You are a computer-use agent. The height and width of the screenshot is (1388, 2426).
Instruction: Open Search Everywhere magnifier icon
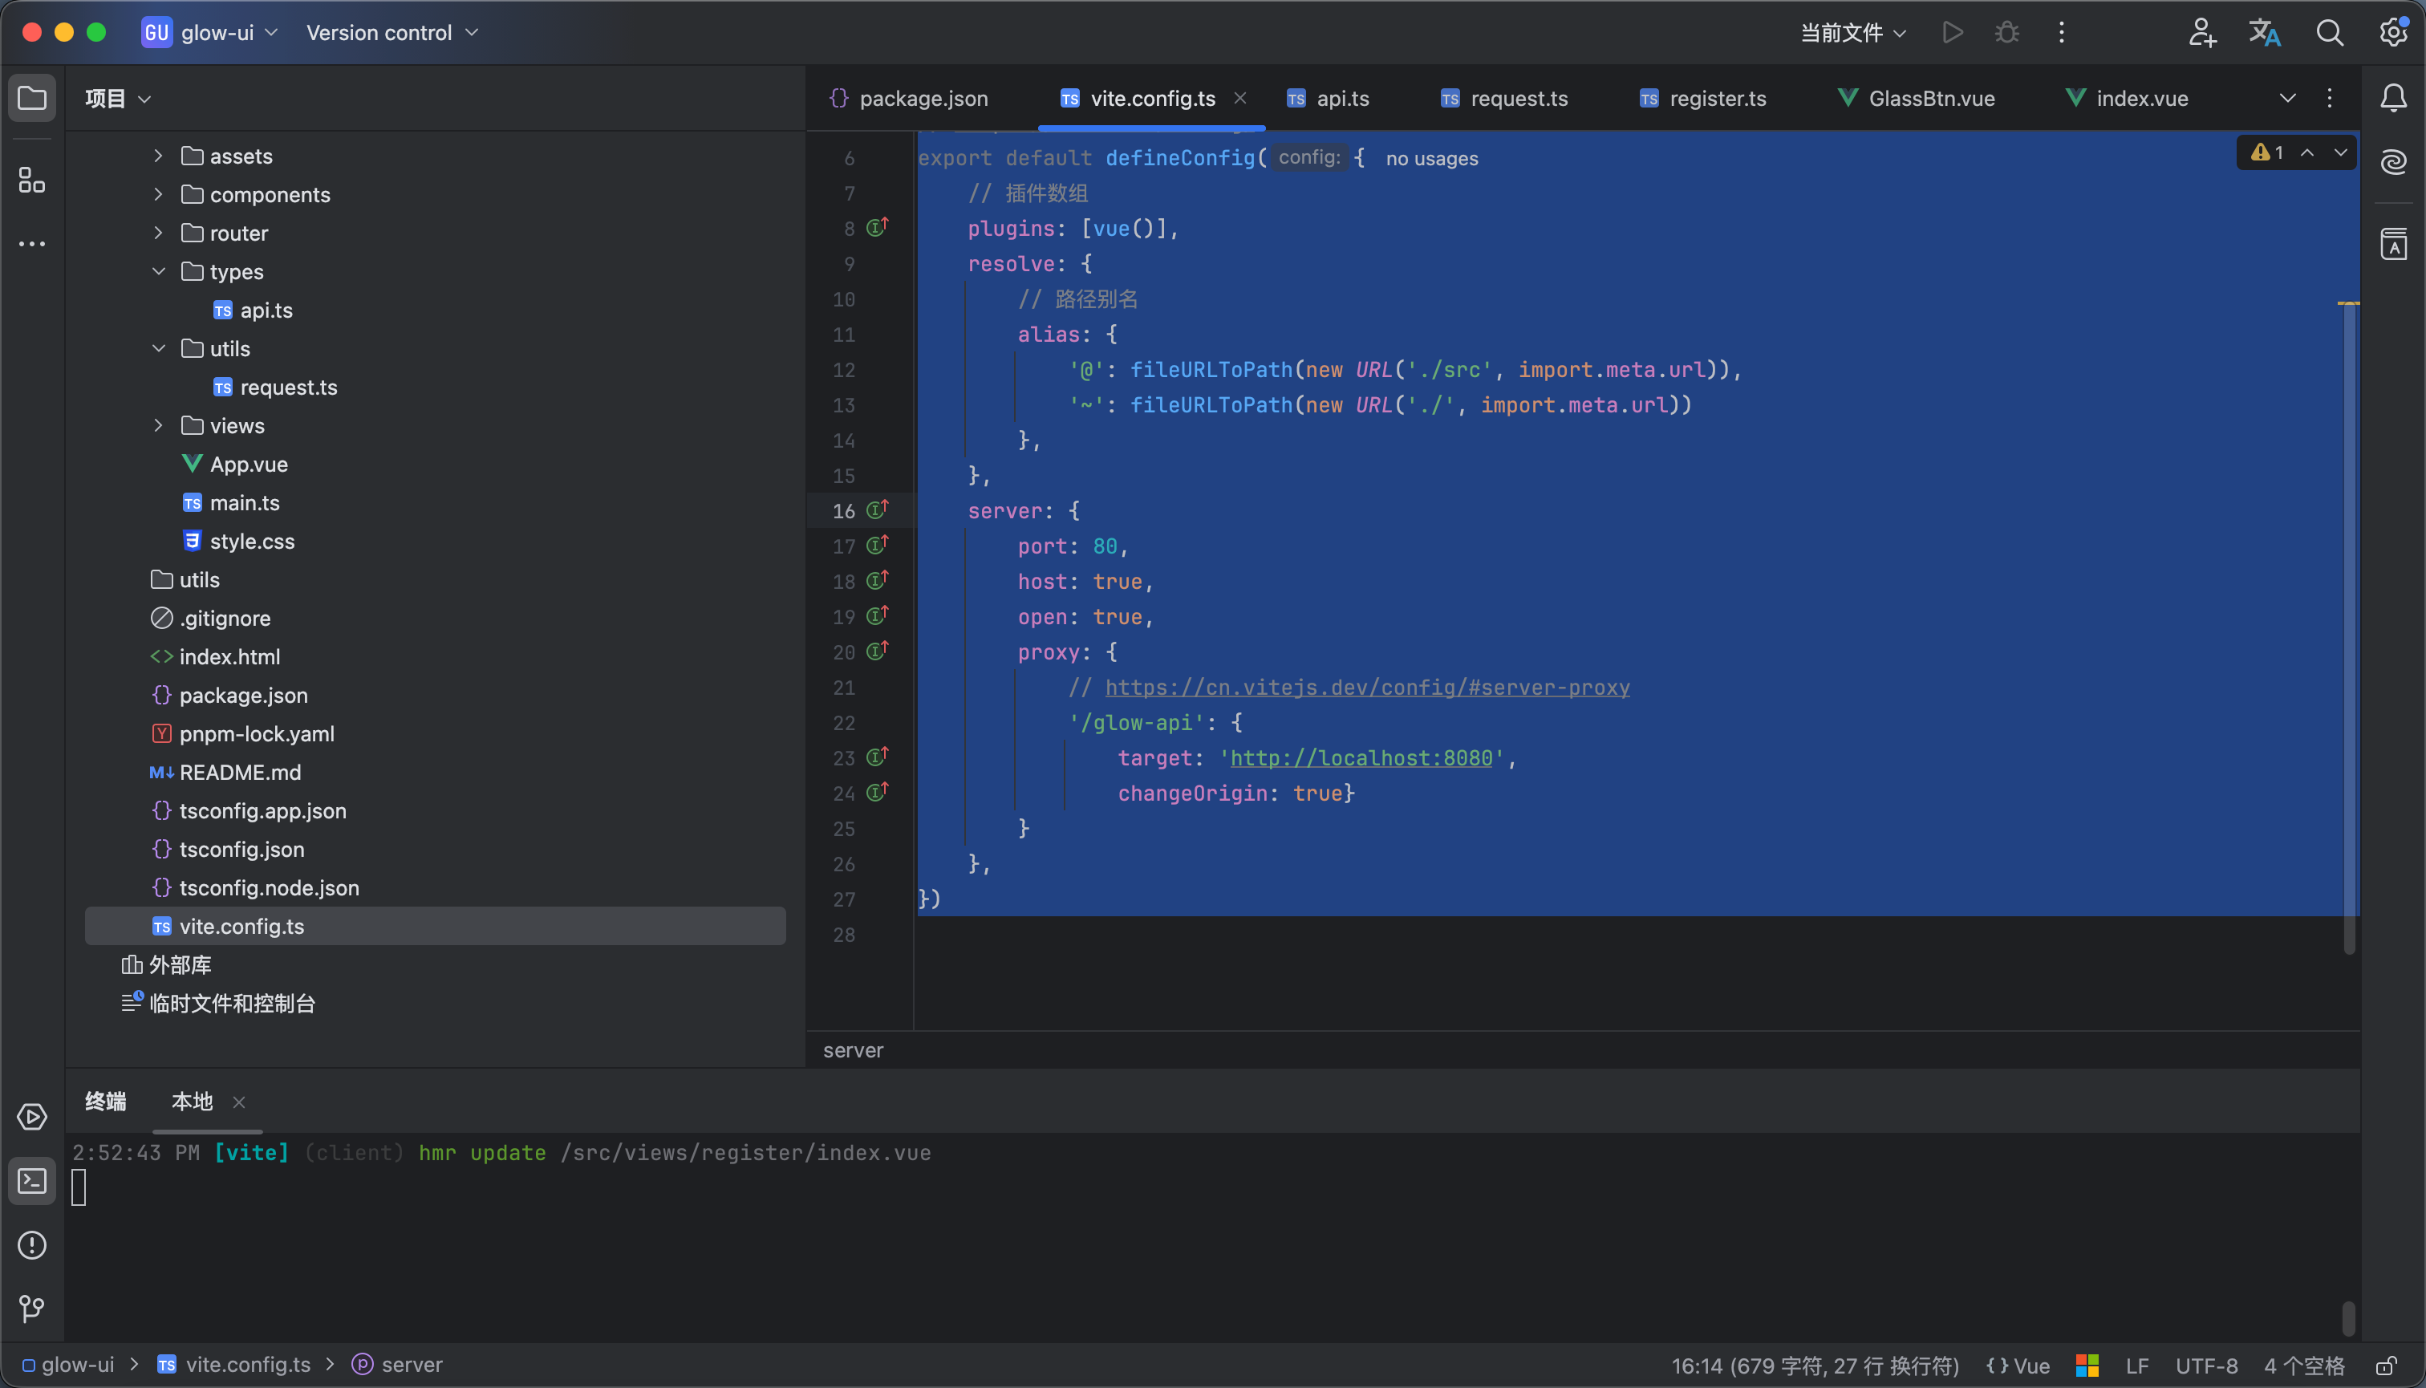pyautogui.click(x=2330, y=32)
